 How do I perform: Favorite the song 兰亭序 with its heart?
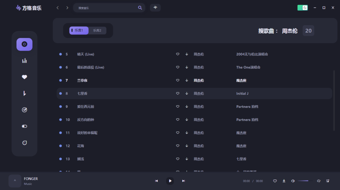point(178,80)
